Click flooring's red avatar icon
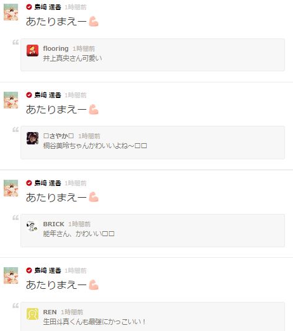Image resolution: width=293 pixels, height=331 pixels. (32, 50)
